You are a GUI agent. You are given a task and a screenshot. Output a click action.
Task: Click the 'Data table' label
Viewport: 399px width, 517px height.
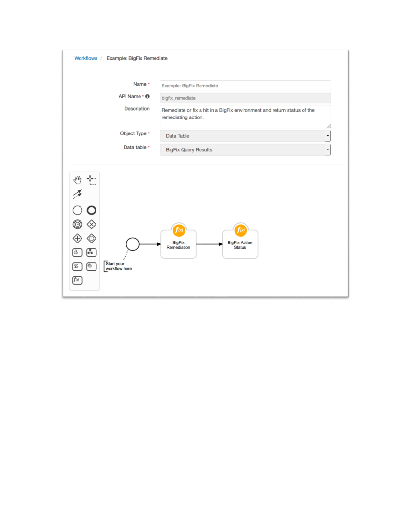135,147
